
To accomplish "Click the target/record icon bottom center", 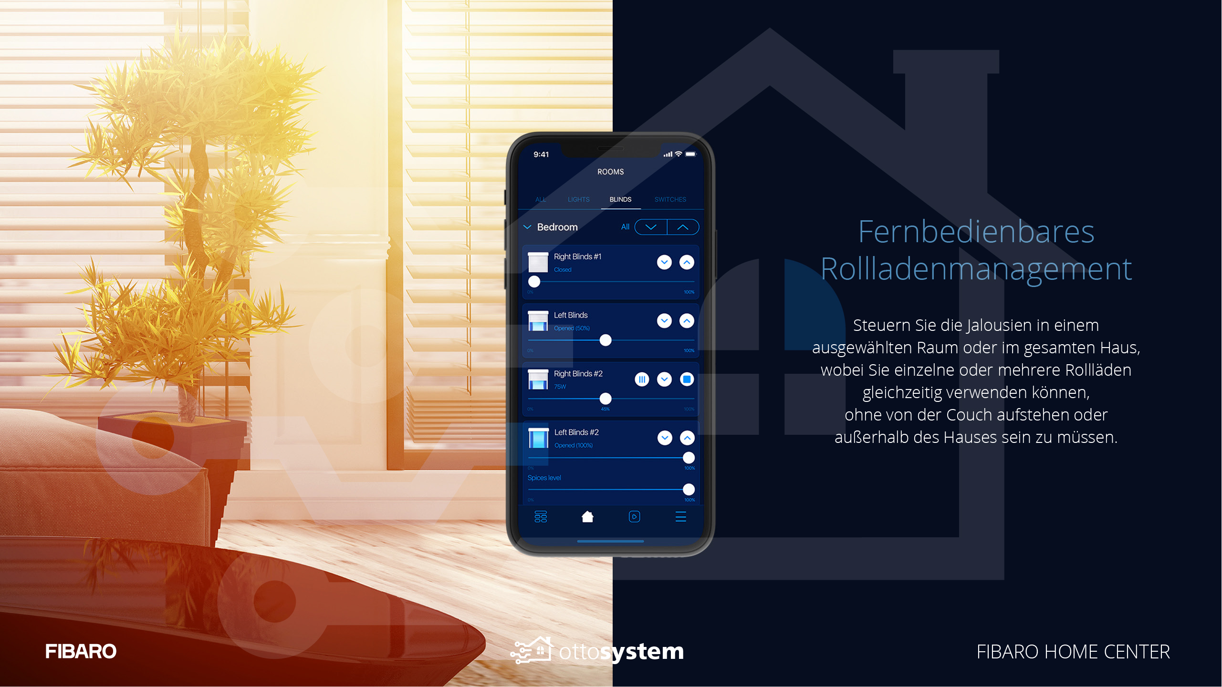I will pos(635,517).
